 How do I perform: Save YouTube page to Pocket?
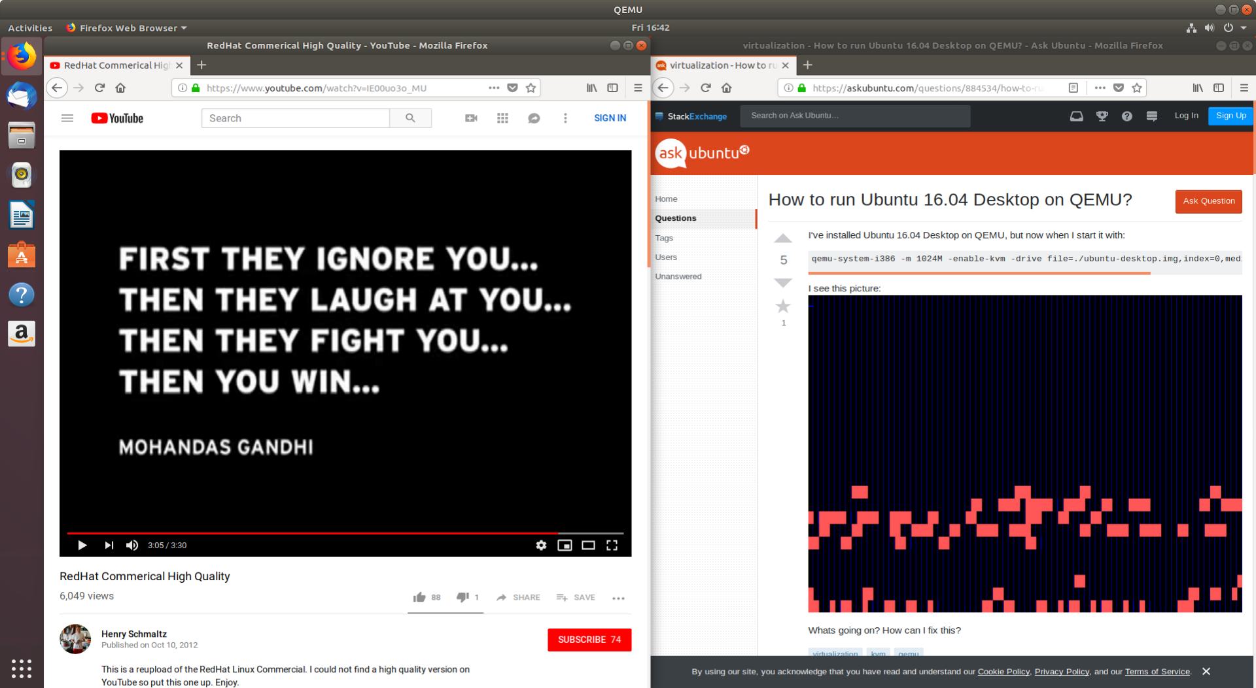[x=512, y=88]
